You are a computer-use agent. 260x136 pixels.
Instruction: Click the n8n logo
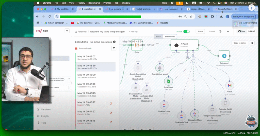(x=42, y=31)
